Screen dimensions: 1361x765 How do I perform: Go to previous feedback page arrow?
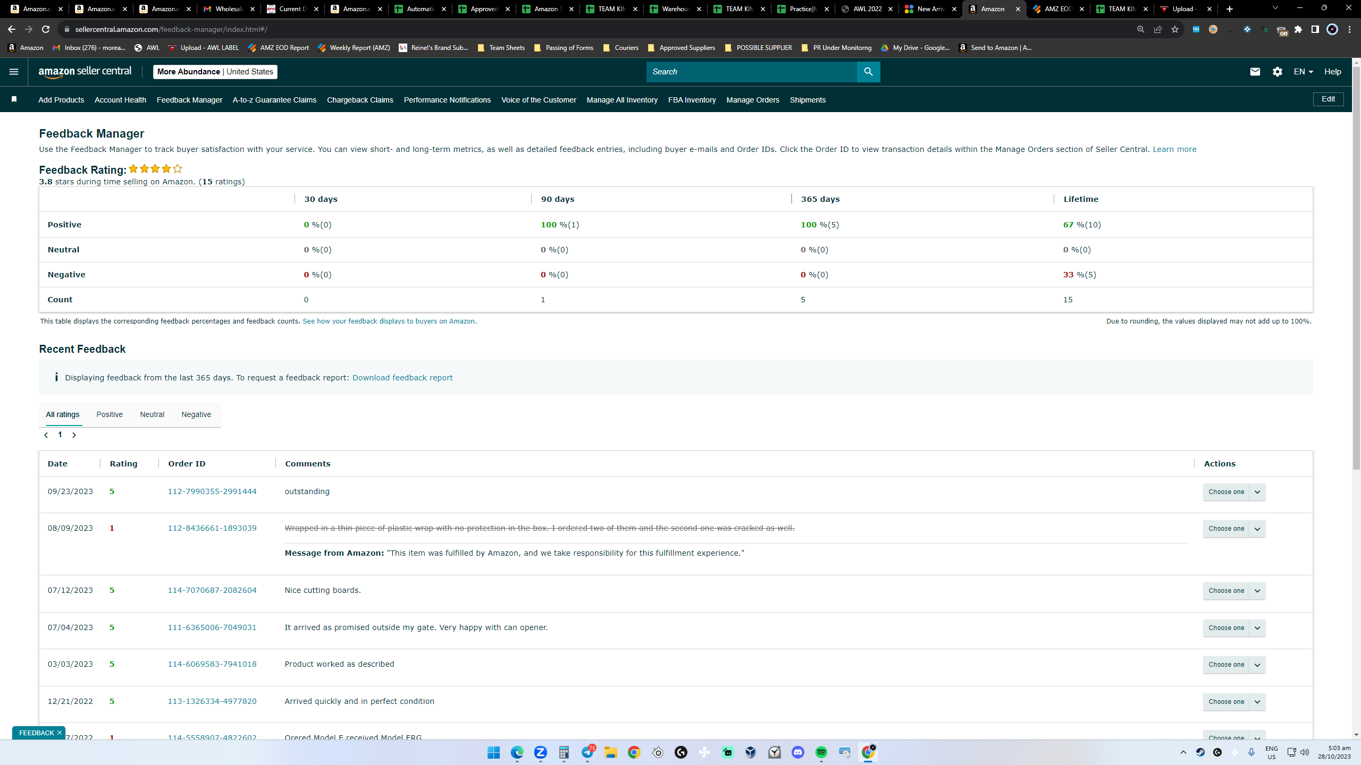point(46,435)
